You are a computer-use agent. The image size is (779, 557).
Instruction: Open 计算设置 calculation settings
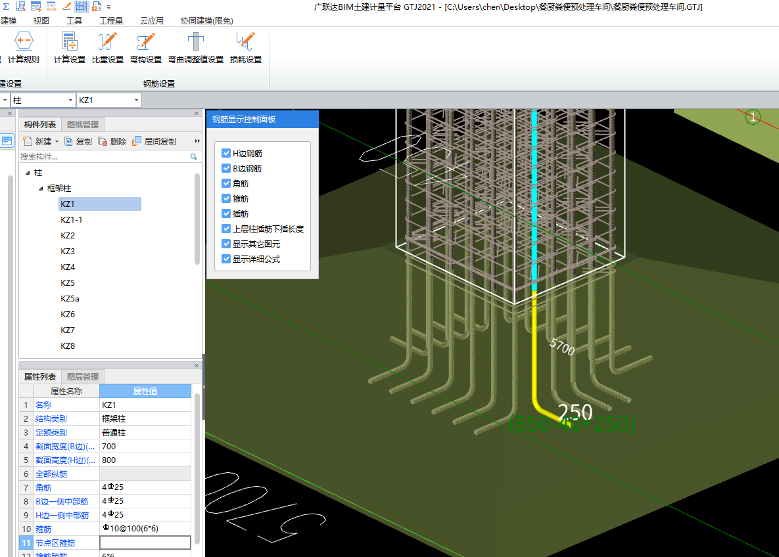70,48
